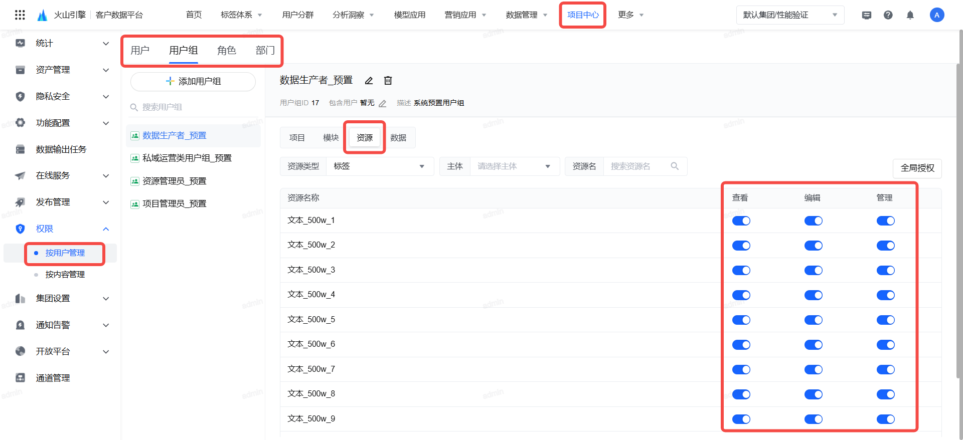
Task: Click the 资产管理 sidebar icon
Action: pos(20,70)
